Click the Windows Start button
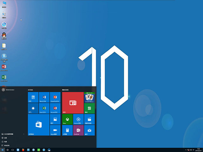 [x=3, y=150]
